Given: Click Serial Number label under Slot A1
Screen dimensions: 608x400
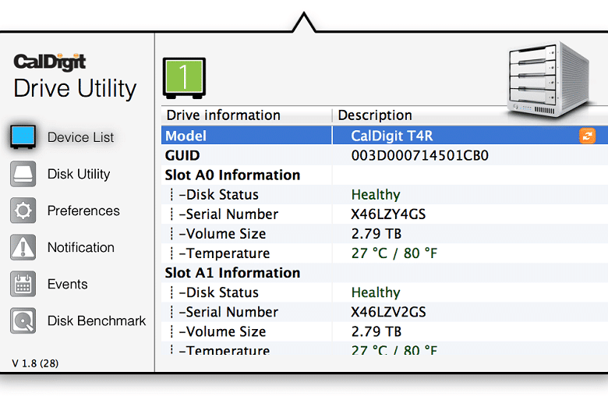Looking at the screenshot, I should coord(228,312).
